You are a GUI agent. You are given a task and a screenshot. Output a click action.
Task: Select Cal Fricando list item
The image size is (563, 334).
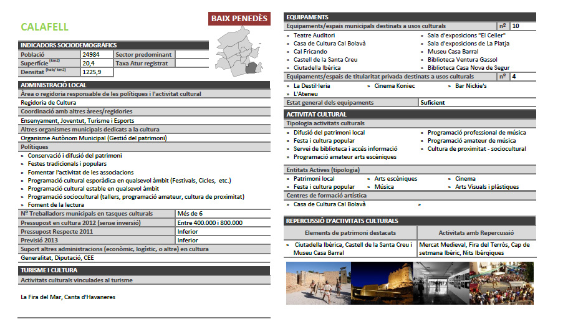click(x=310, y=52)
